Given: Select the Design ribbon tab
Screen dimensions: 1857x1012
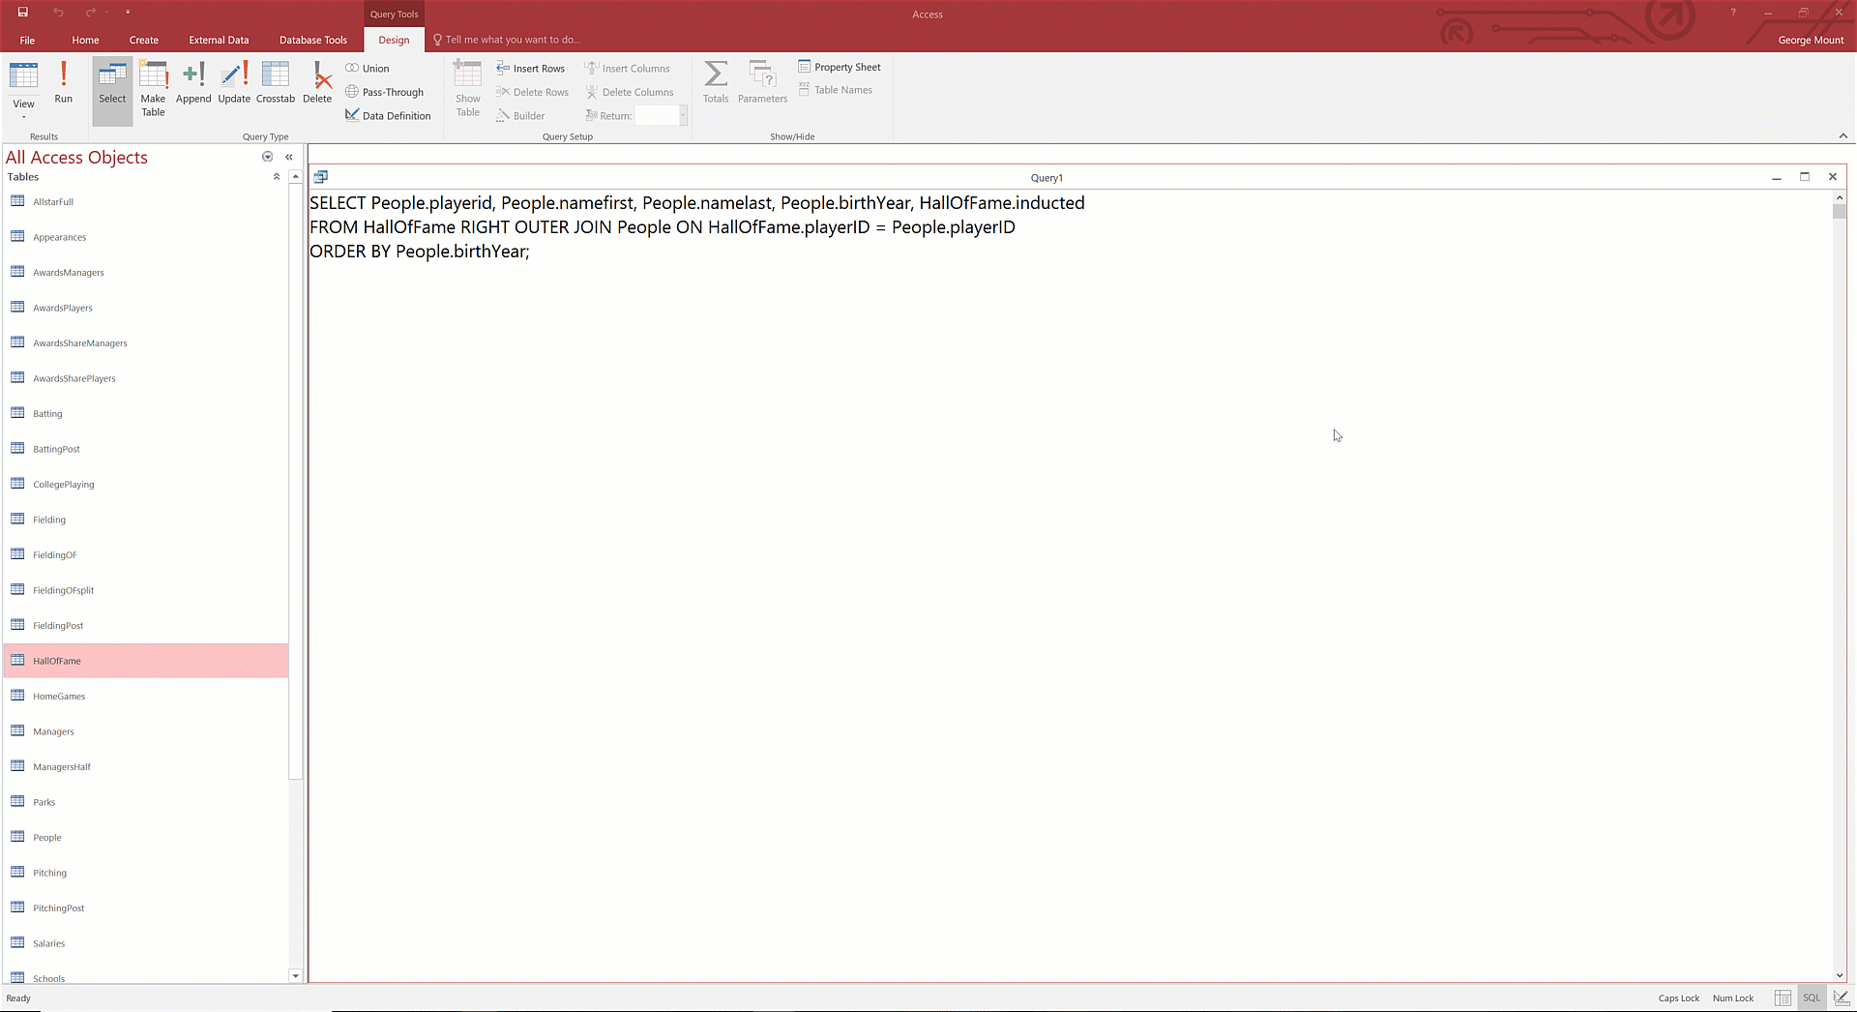Looking at the screenshot, I should coord(394,40).
